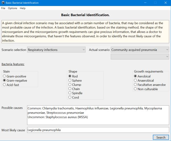
Task: Click the 'Possible causes' label
Action: [12, 108]
